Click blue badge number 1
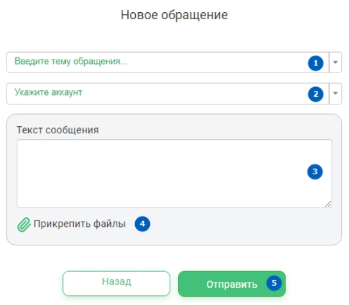Viewport: 349px width, 305px height. (316, 63)
